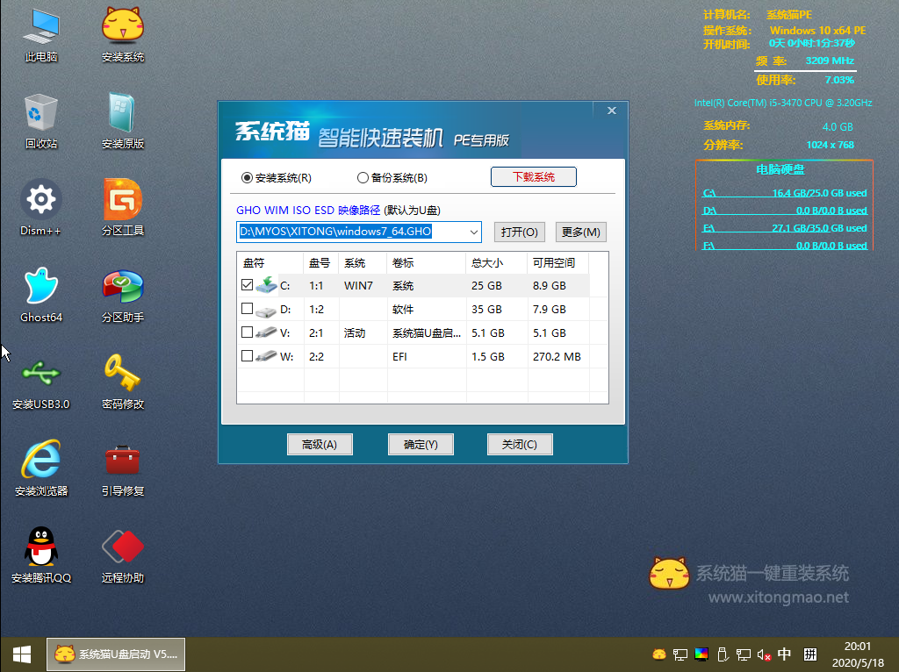Click the E:\ disk usage entry
The width and height of the screenshot is (899, 672).
click(784, 228)
